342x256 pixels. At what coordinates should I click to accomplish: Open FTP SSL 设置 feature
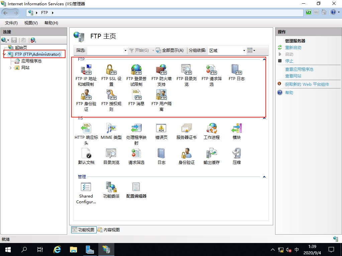click(111, 75)
